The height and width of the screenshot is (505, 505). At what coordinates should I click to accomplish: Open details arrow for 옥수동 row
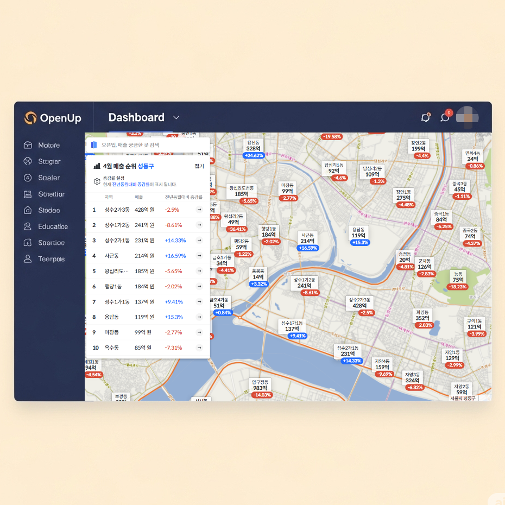click(x=199, y=348)
